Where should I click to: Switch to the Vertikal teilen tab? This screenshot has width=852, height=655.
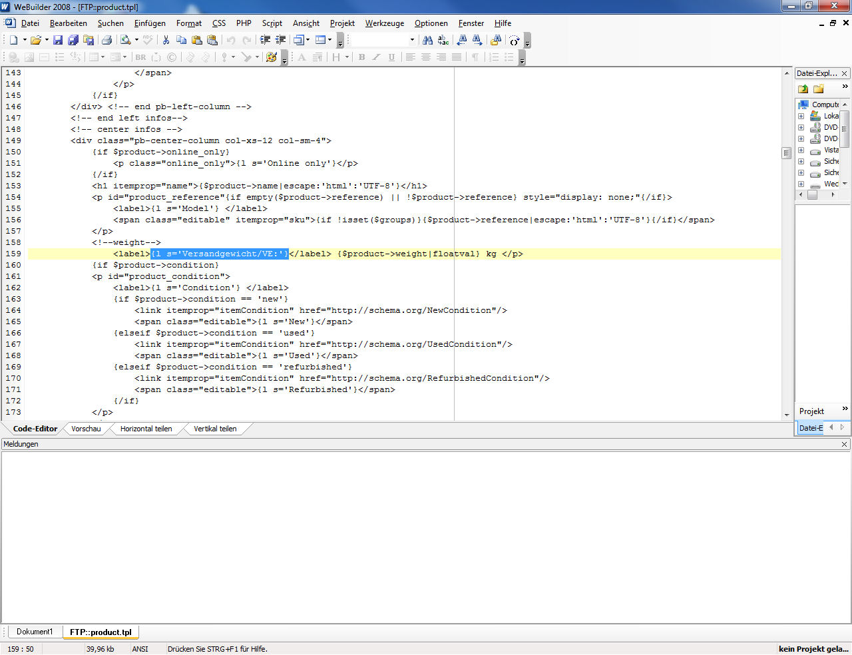click(x=215, y=429)
